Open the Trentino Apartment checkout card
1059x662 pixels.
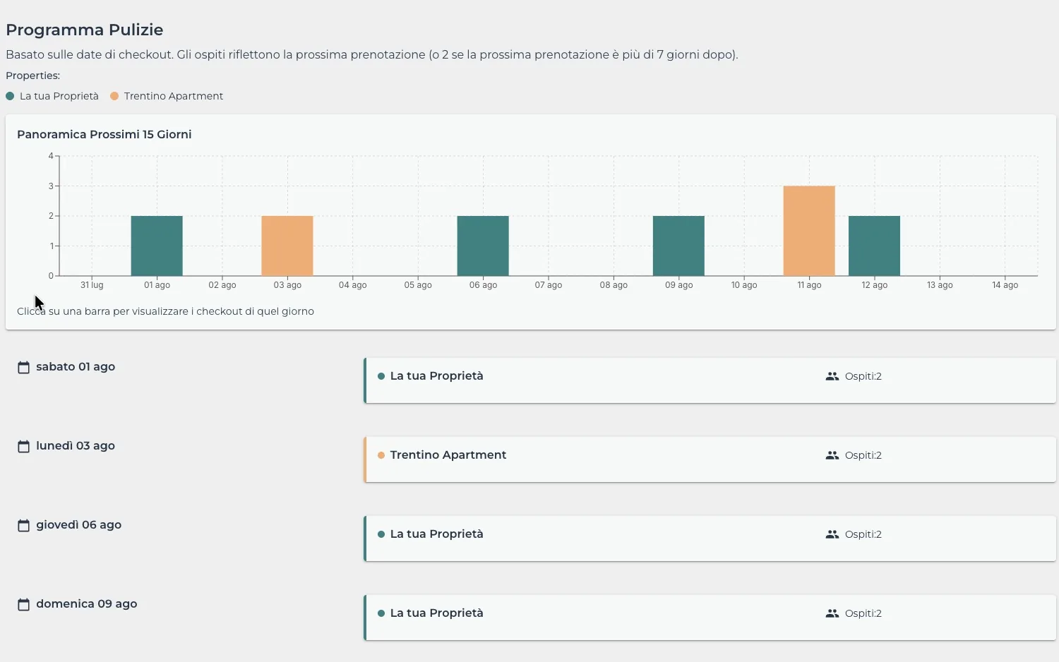click(x=710, y=459)
